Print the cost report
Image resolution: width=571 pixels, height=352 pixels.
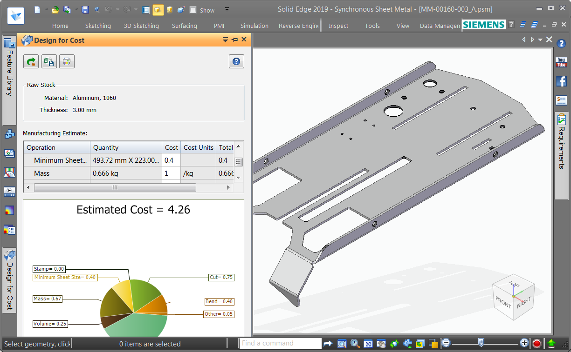tap(67, 61)
